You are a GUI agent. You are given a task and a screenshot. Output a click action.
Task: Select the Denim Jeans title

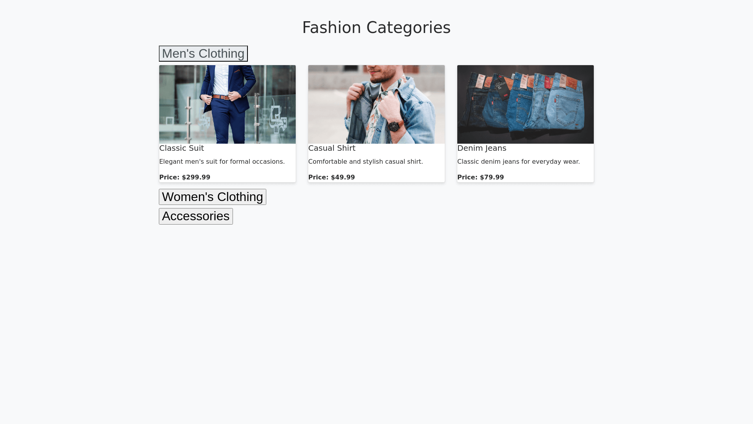click(x=482, y=148)
